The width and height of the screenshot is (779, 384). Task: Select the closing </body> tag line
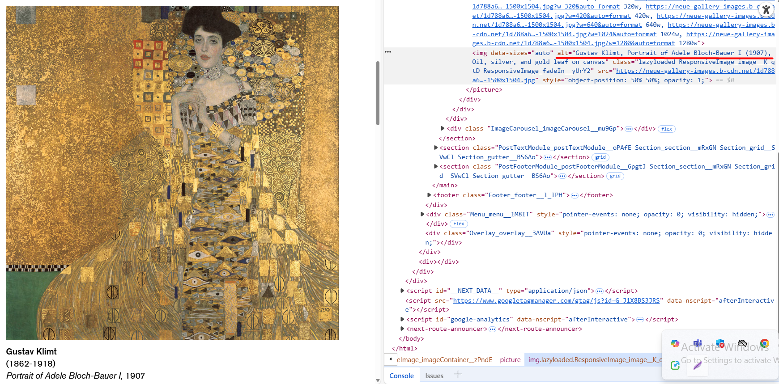click(x=411, y=338)
